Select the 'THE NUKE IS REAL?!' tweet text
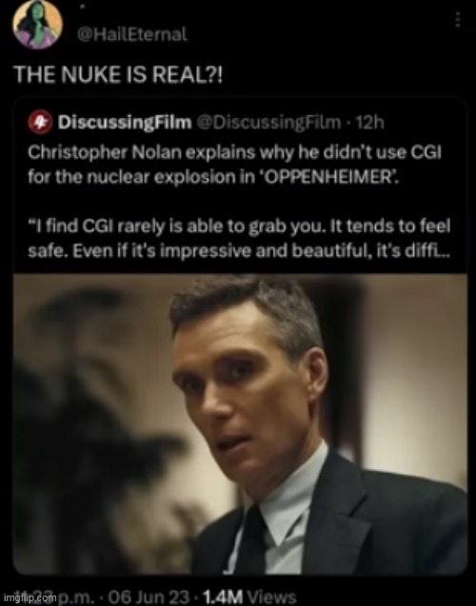 point(118,74)
